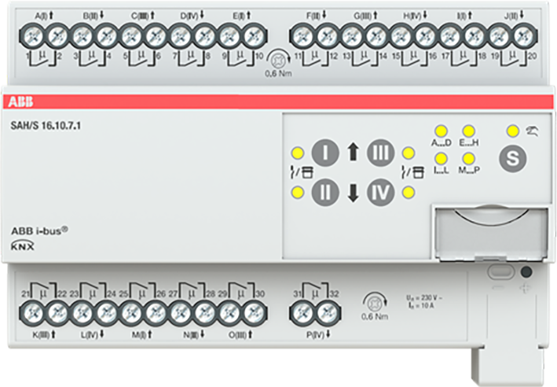Push the round button labeled III
The image size is (557, 387).
(380, 153)
